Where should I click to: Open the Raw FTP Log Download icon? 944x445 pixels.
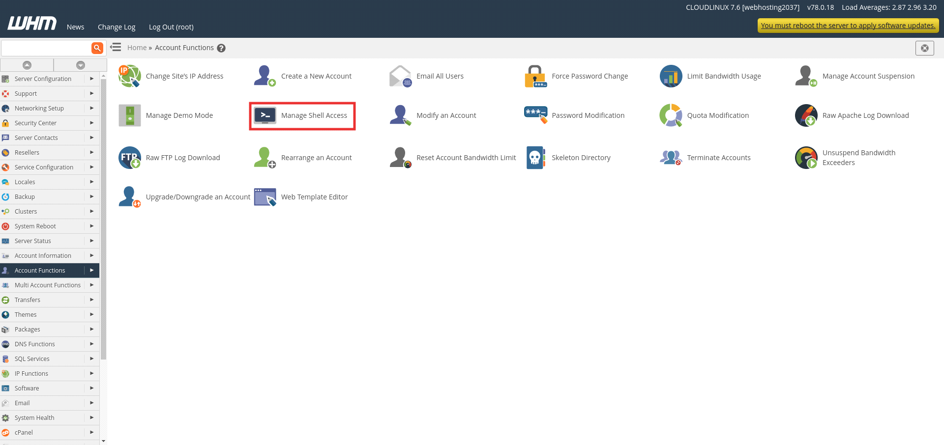point(130,158)
